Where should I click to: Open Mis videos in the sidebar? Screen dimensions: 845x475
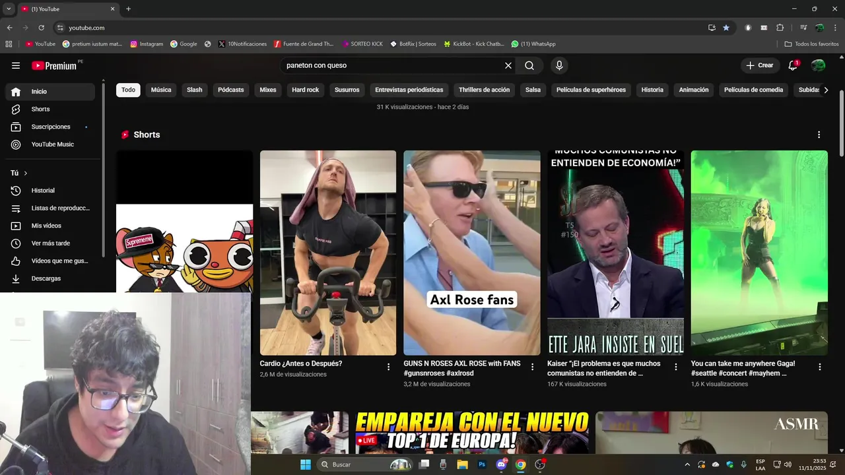point(50,226)
